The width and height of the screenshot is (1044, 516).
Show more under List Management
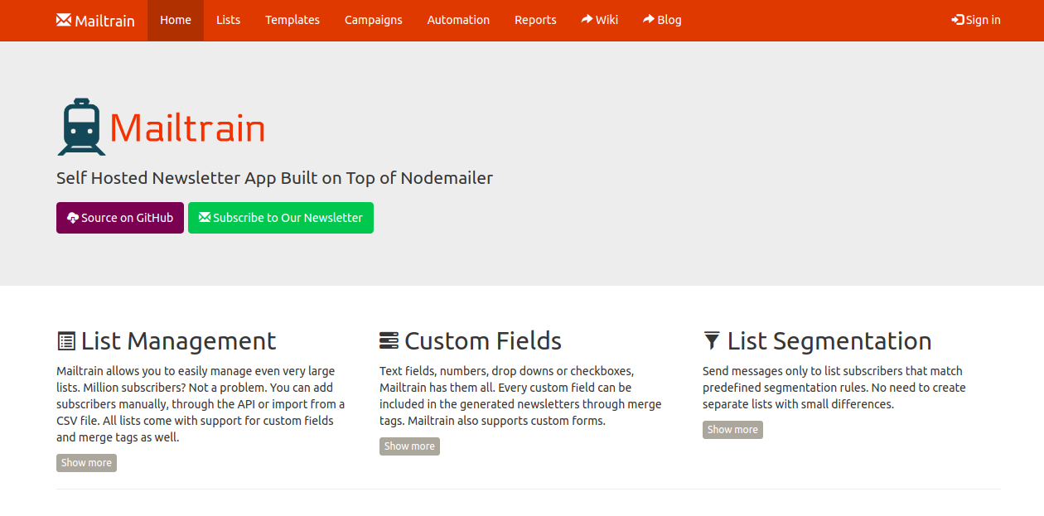86,463
